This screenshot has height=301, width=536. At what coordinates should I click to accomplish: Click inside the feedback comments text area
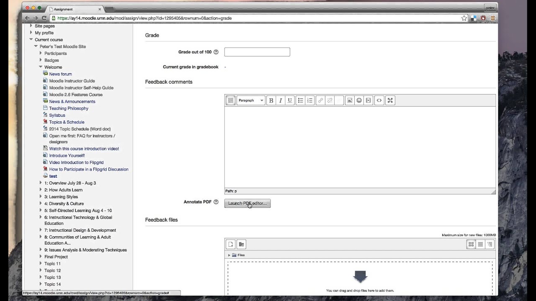click(360, 147)
